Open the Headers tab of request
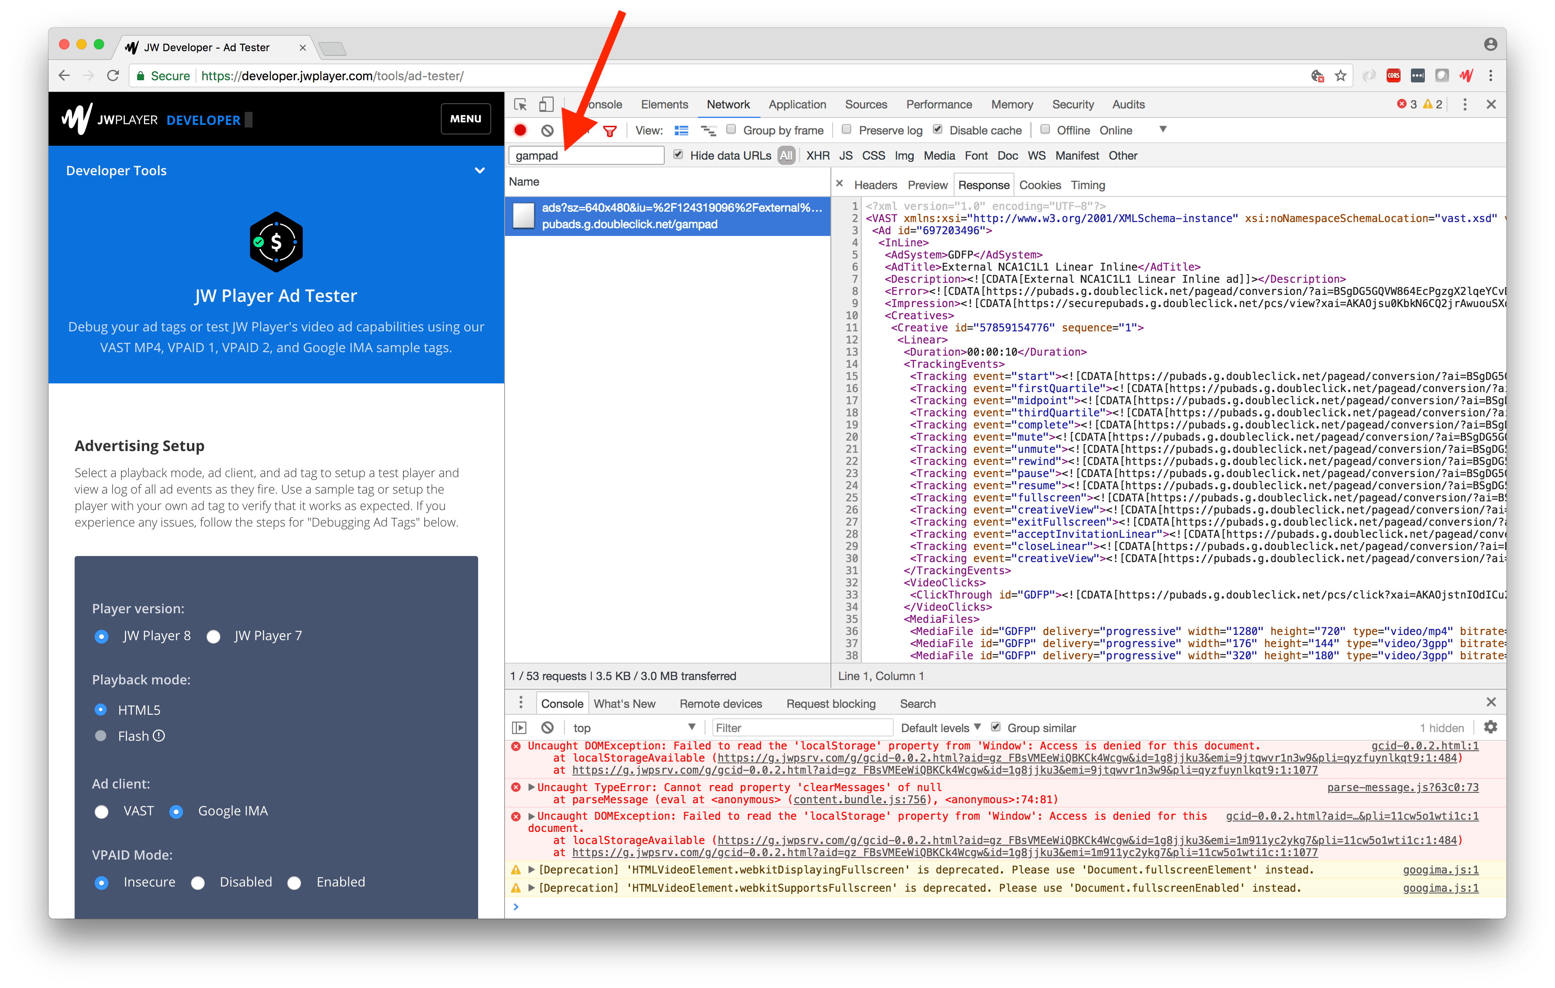Viewport: 1555px width, 988px height. (x=875, y=185)
